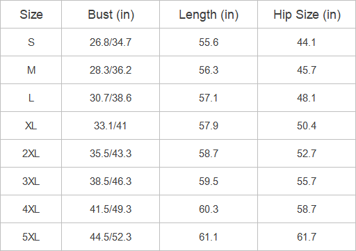Click hip size value 48.1
Screen dimensions: 356x251
click(307, 98)
